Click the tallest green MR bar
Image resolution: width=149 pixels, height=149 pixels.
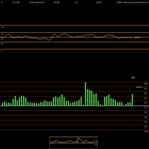point(86,94)
